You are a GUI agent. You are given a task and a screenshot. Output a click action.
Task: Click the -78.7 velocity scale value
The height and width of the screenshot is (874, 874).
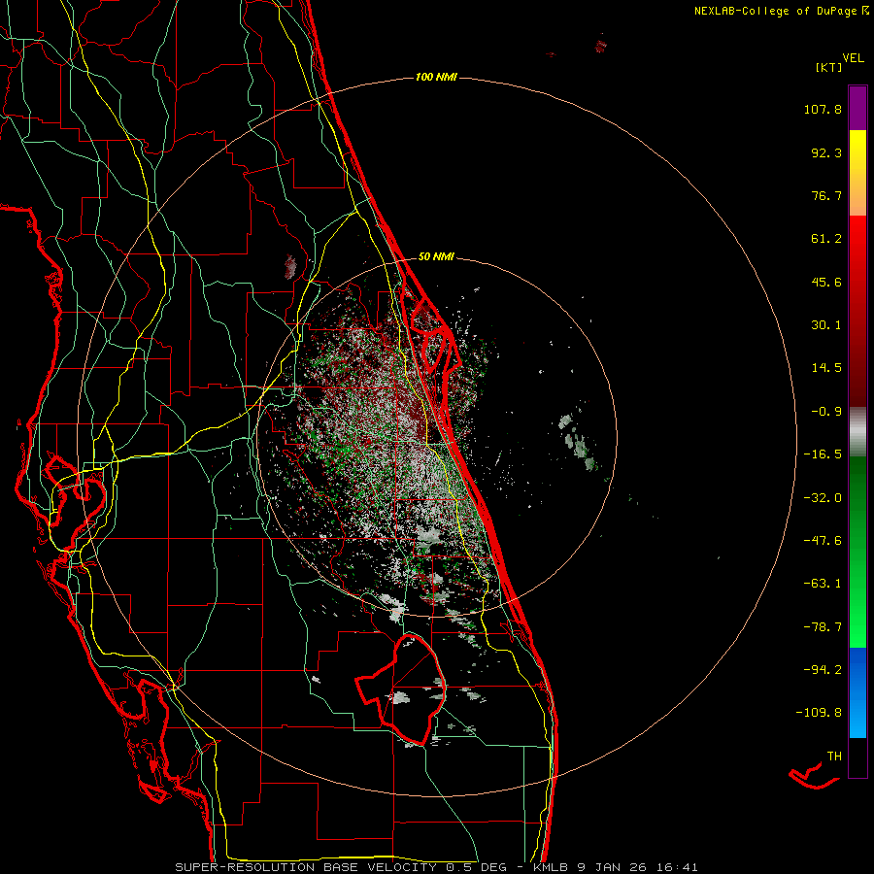823,627
